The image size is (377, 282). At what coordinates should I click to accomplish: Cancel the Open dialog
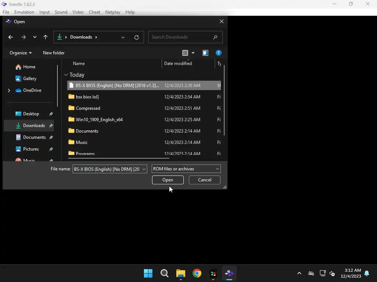205,180
